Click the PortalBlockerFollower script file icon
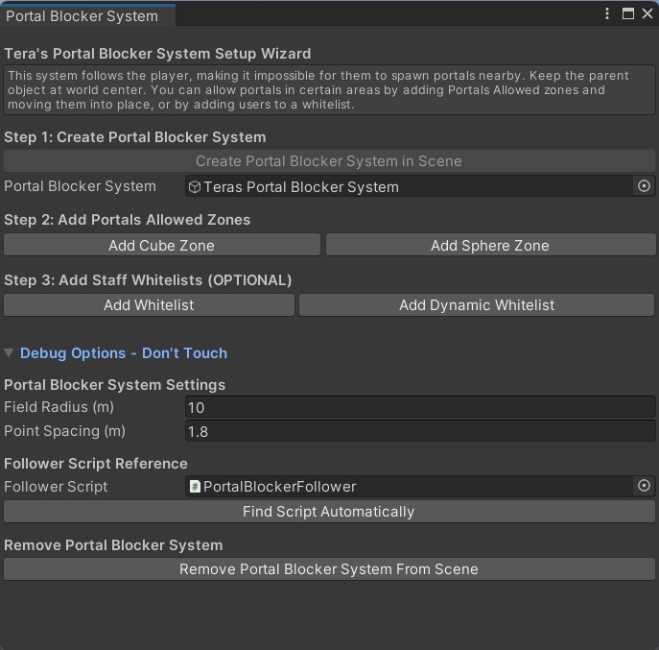659x650 pixels. click(196, 487)
